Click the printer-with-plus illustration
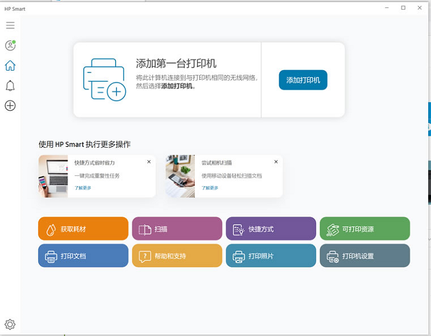The height and width of the screenshot is (336, 431). (x=105, y=80)
